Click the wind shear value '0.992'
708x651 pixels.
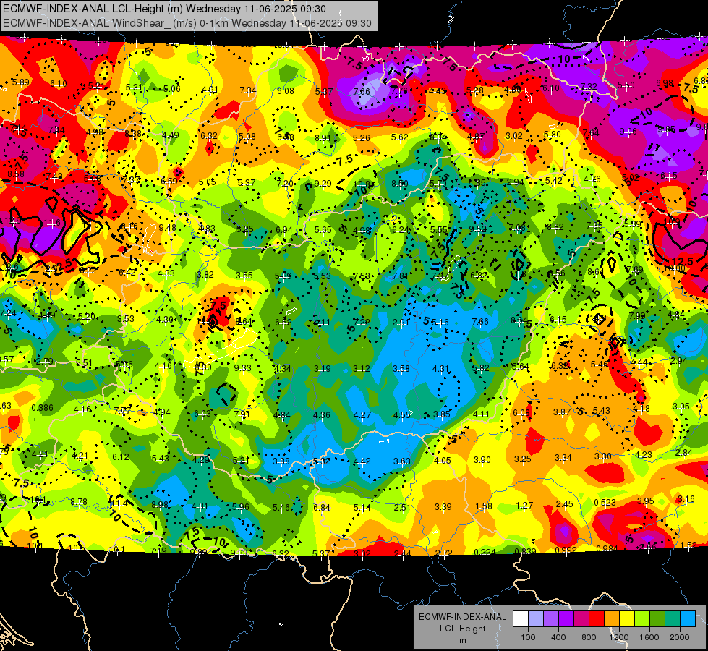[566, 550]
